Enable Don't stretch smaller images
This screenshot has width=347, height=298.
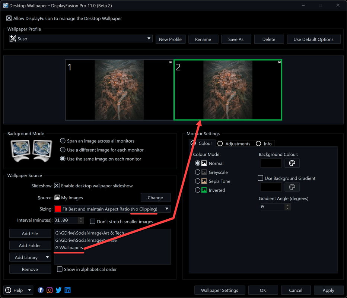(92, 221)
